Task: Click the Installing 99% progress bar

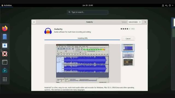Action: click(82, 40)
